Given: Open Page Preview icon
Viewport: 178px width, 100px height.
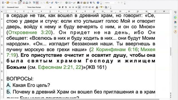Looking at the screenshot, I should pyautogui.click(x=30, y=2).
